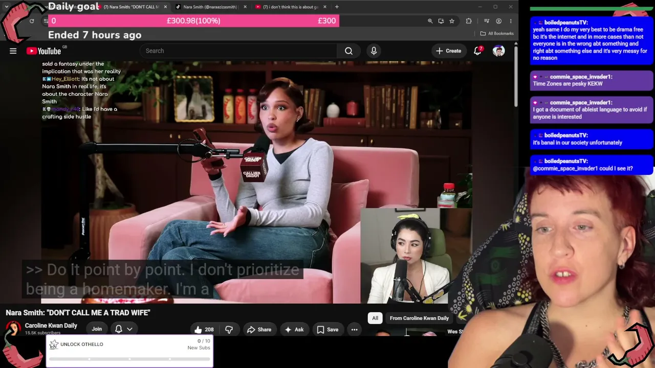Click the Unlock Othello star icon
The width and height of the screenshot is (655, 368).
53,344
